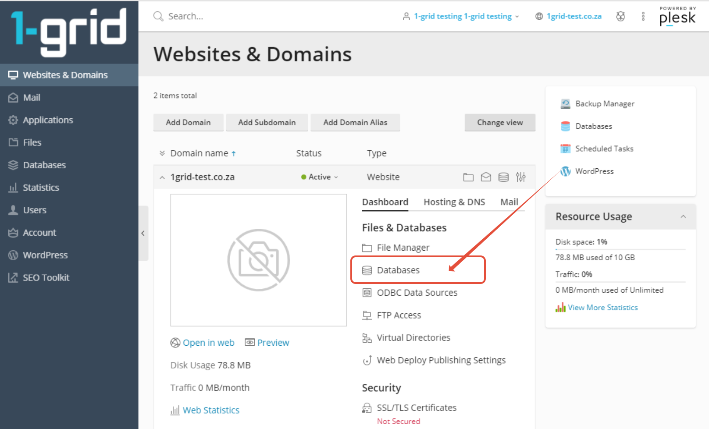Collapse the left sidebar with arrow handle
The image size is (709, 429).
(143, 233)
